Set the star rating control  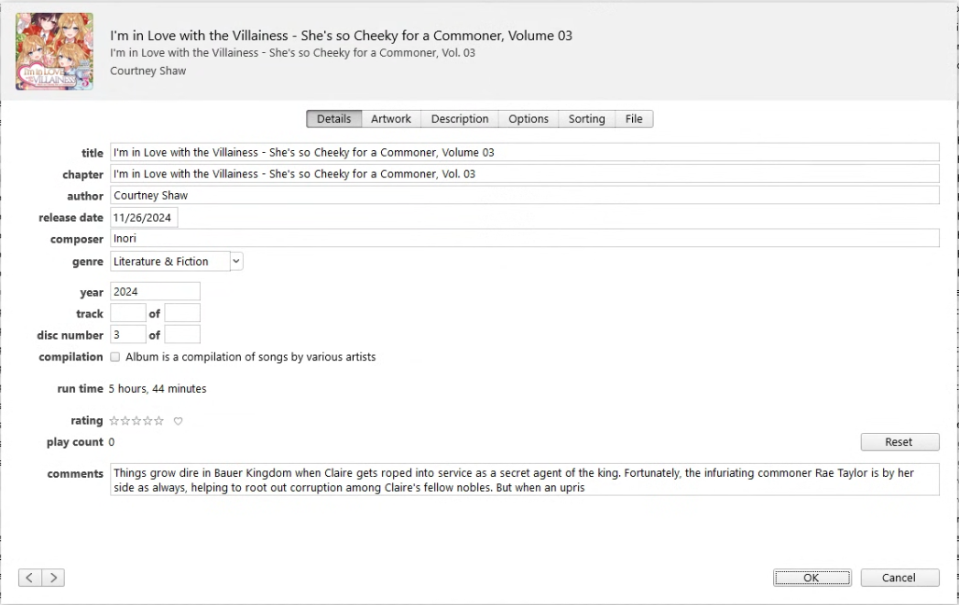click(x=136, y=421)
